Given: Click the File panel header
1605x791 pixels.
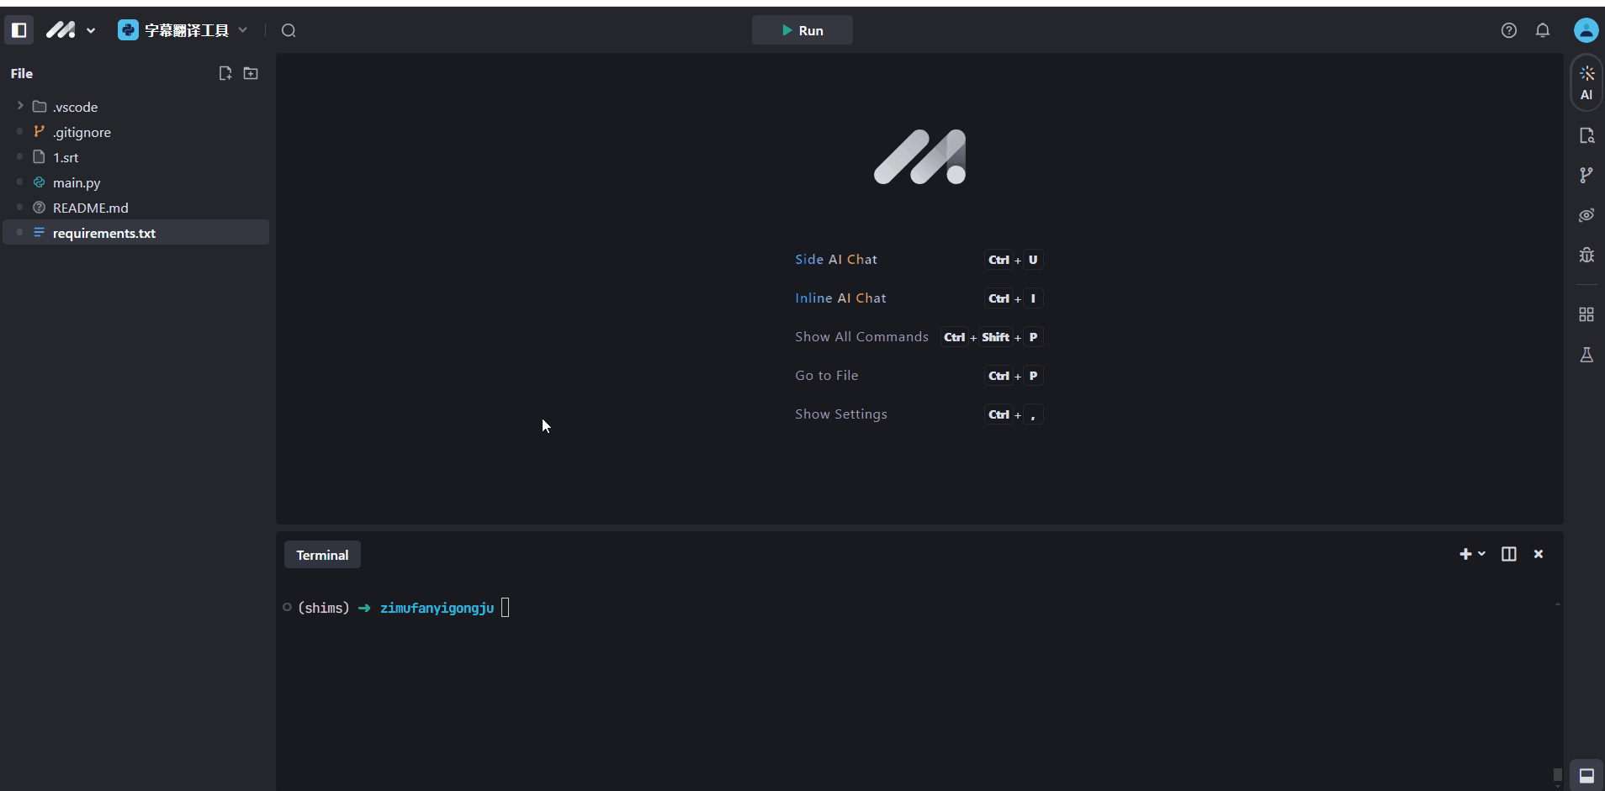Looking at the screenshot, I should coord(22,73).
